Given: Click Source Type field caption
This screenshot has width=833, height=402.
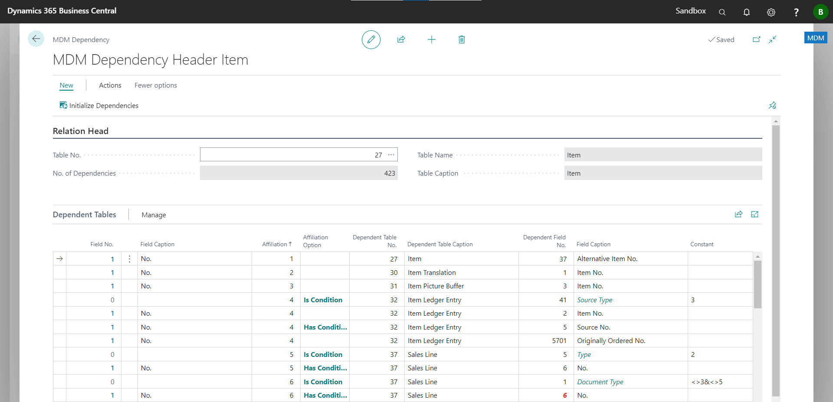Looking at the screenshot, I should coord(594,300).
